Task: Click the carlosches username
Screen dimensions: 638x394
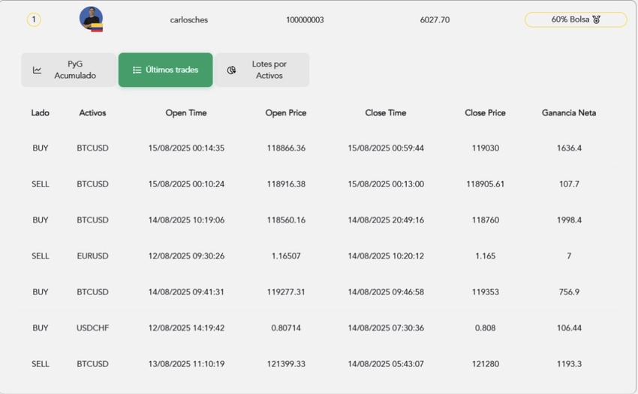Action: coord(189,19)
